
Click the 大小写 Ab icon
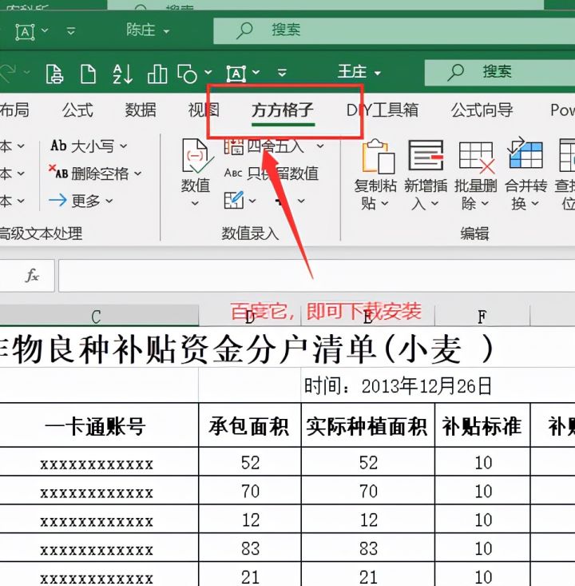tap(58, 146)
